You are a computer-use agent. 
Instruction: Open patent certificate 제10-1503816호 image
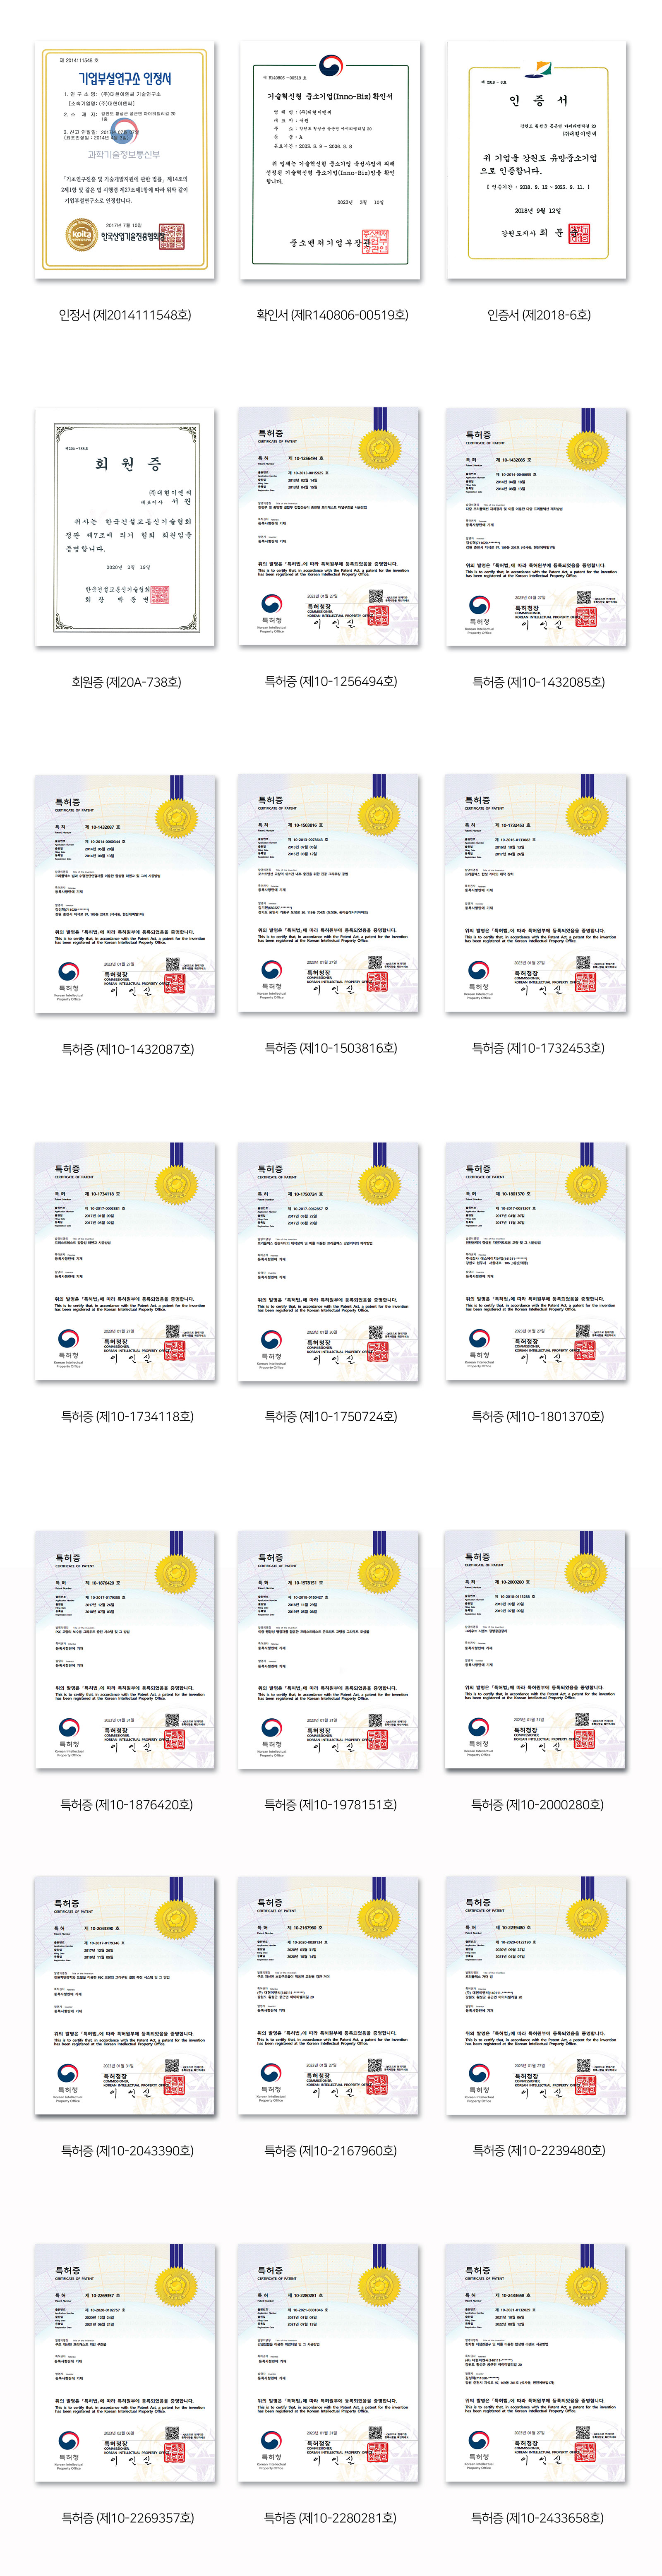pyautogui.click(x=329, y=894)
